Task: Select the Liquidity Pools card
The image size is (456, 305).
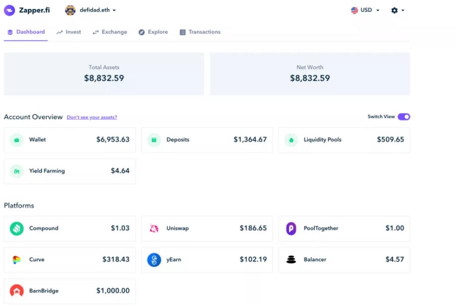Action: 344,140
